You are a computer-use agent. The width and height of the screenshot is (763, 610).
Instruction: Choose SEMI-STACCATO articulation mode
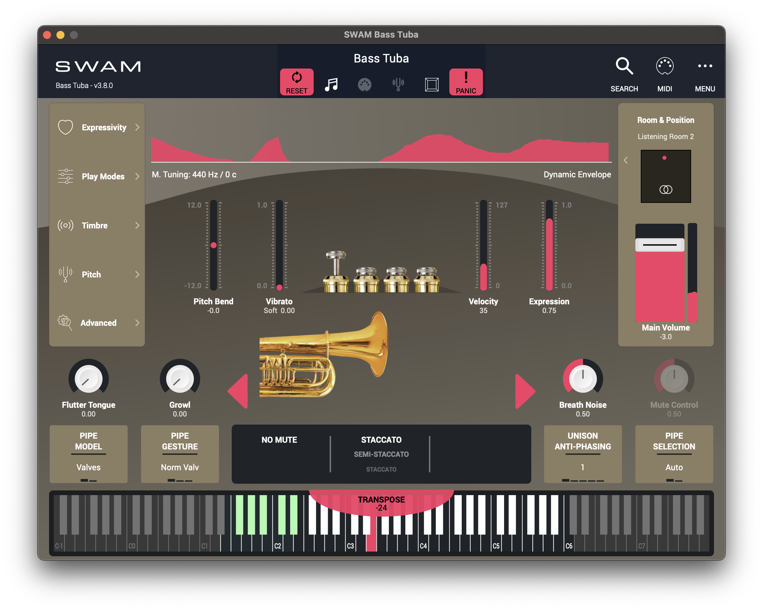[381, 454]
